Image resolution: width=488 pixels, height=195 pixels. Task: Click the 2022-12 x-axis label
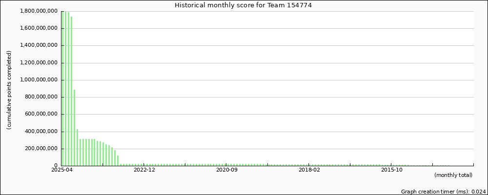144,170
